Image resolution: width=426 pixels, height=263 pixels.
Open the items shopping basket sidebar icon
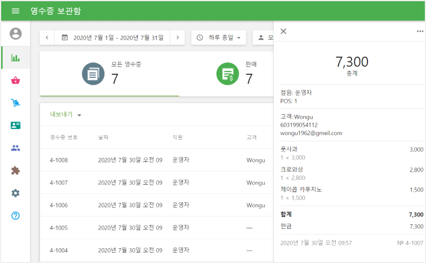click(15, 80)
